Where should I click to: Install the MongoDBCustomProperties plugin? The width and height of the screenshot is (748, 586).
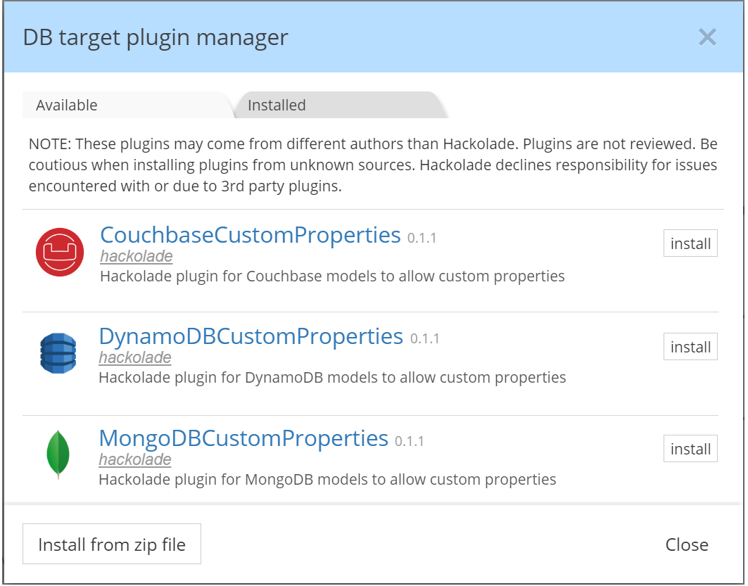(690, 449)
